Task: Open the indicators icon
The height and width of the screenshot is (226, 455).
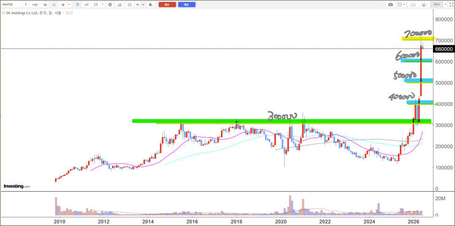Action: [x=119, y=4]
